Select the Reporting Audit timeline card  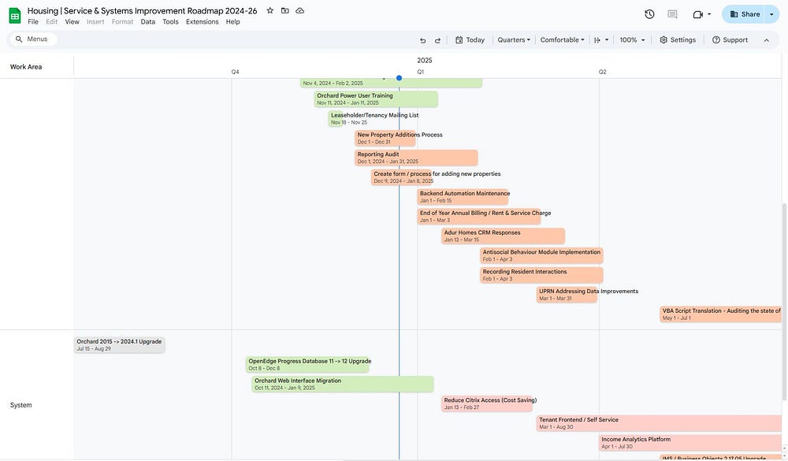point(416,158)
